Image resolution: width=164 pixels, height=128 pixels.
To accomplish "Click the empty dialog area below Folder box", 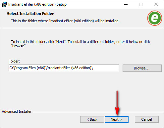I will [82, 88].
